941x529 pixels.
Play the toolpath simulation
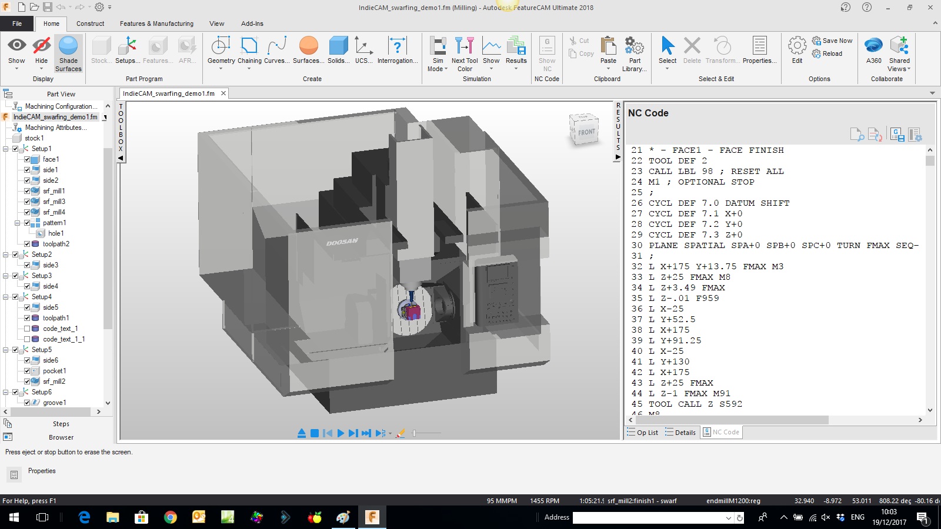[x=341, y=433]
